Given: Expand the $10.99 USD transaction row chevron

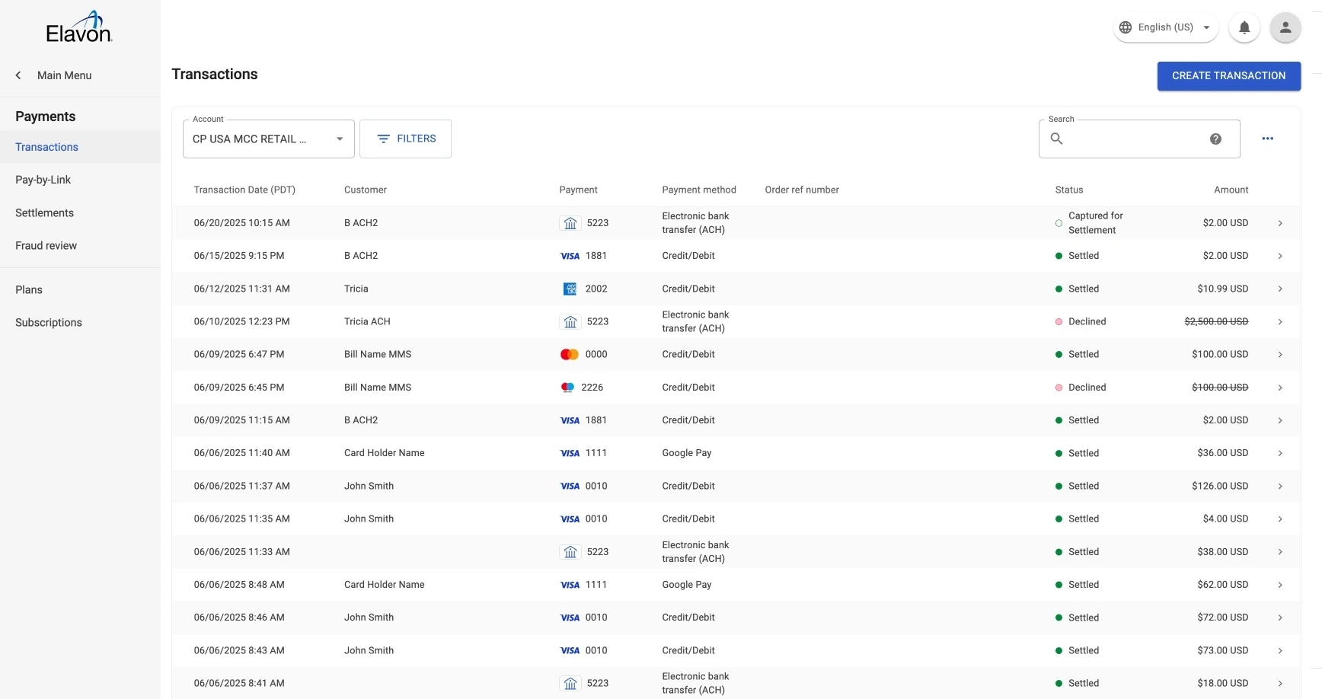Looking at the screenshot, I should [1279, 289].
